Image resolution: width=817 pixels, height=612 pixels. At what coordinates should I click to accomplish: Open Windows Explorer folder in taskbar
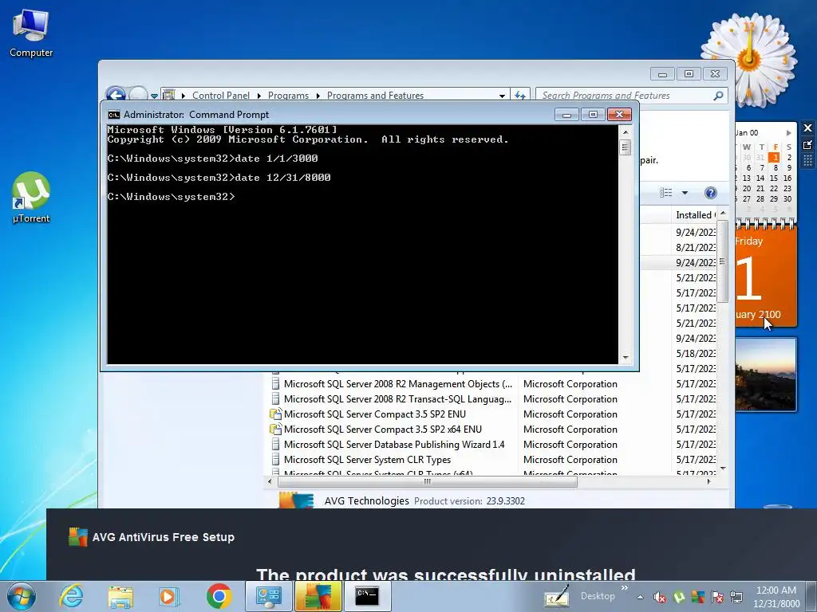[x=120, y=596]
